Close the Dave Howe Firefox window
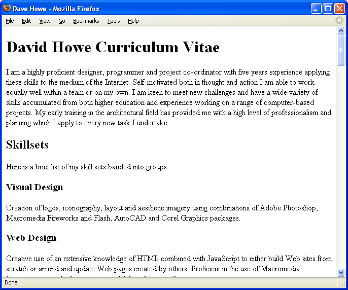The width and height of the screenshot is (348, 290). (339, 9)
